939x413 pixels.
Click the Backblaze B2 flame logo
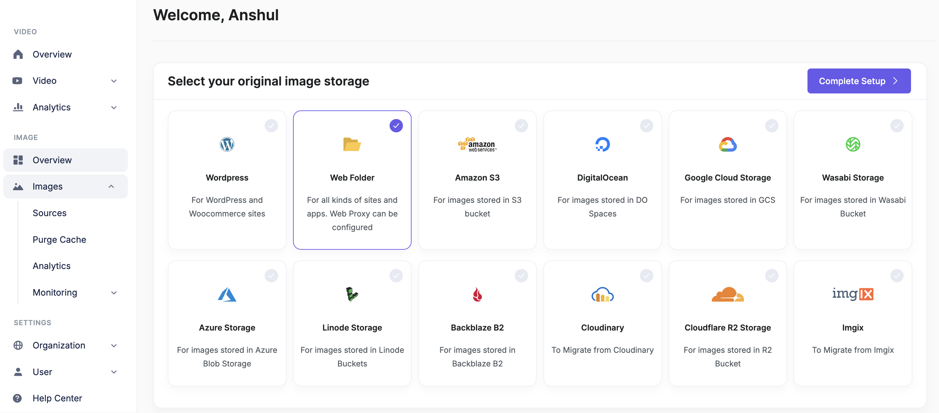point(477,294)
